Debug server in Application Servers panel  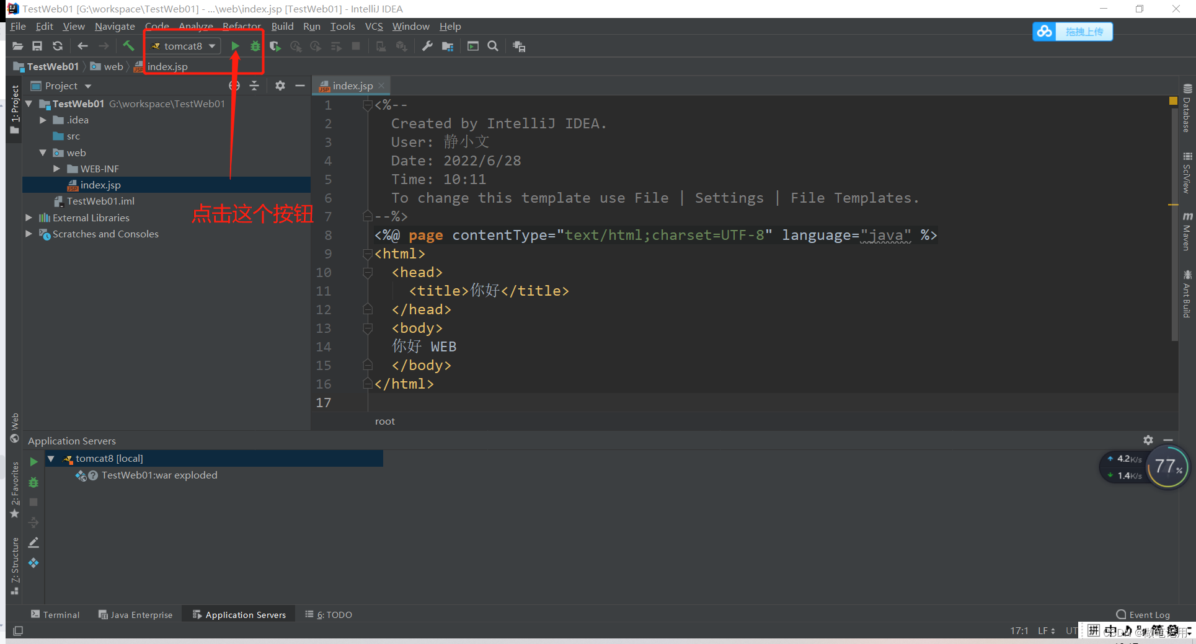click(x=33, y=482)
